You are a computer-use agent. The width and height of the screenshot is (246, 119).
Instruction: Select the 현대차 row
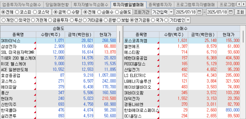pos(58,99)
